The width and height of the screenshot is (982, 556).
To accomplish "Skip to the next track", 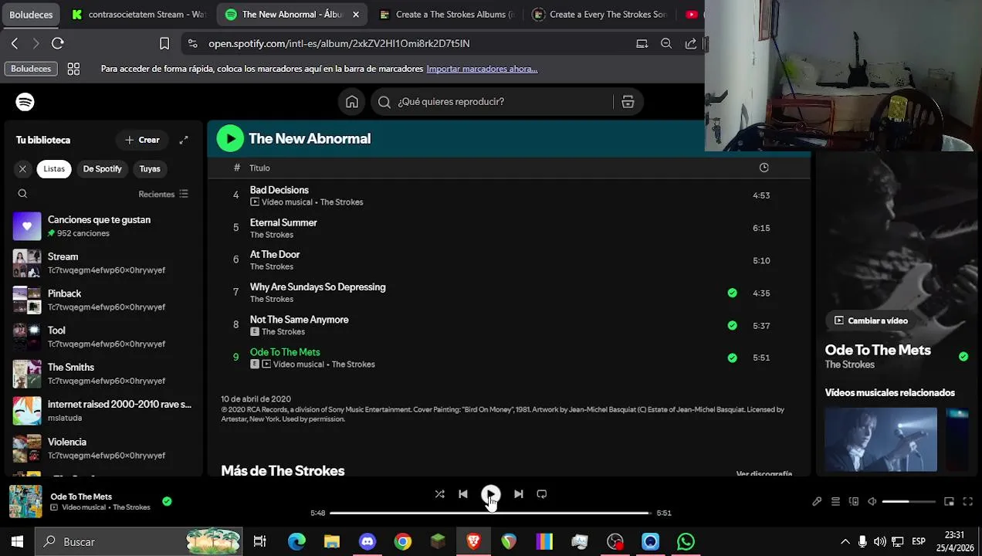I will 518,494.
